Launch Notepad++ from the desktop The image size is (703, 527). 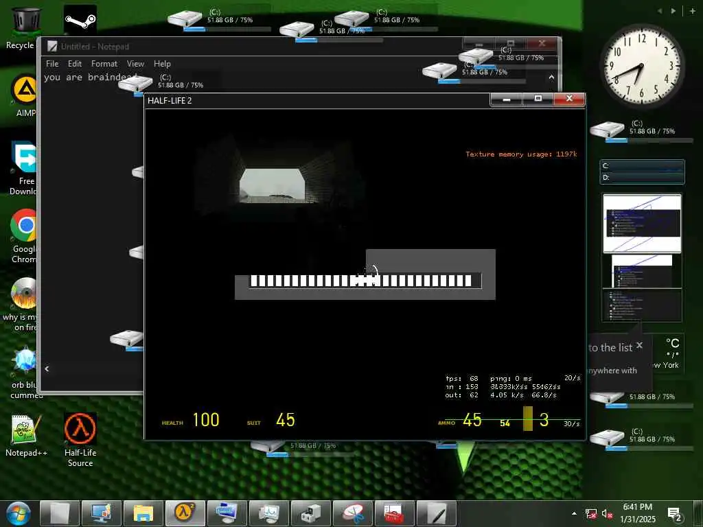pyautogui.click(x=26, y=435)
